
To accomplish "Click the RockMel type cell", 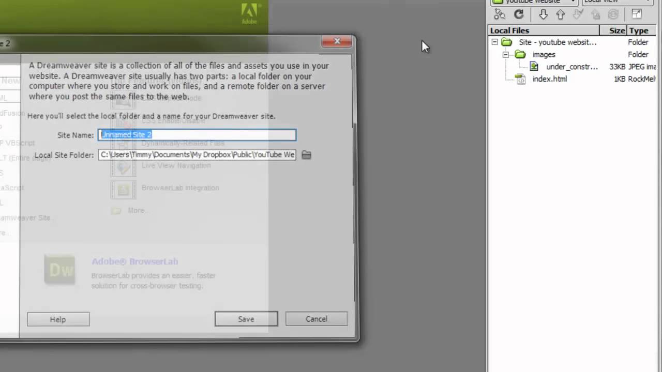I will pos(642,79).
